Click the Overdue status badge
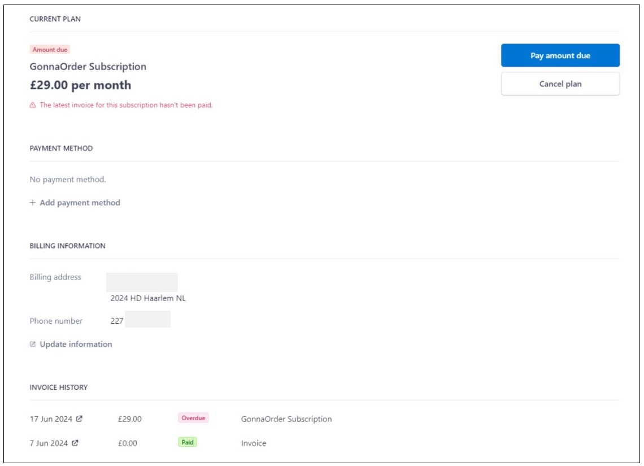The image size is (644, 466). coord(193,418)
